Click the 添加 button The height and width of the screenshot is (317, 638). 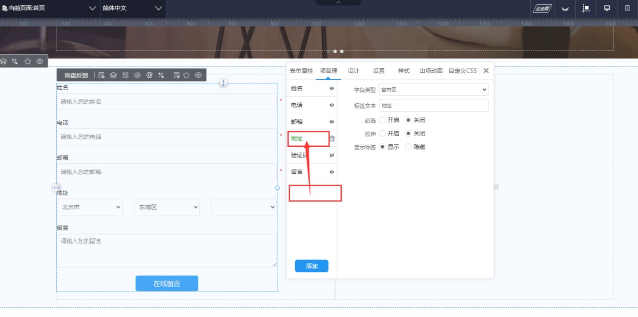312,266
